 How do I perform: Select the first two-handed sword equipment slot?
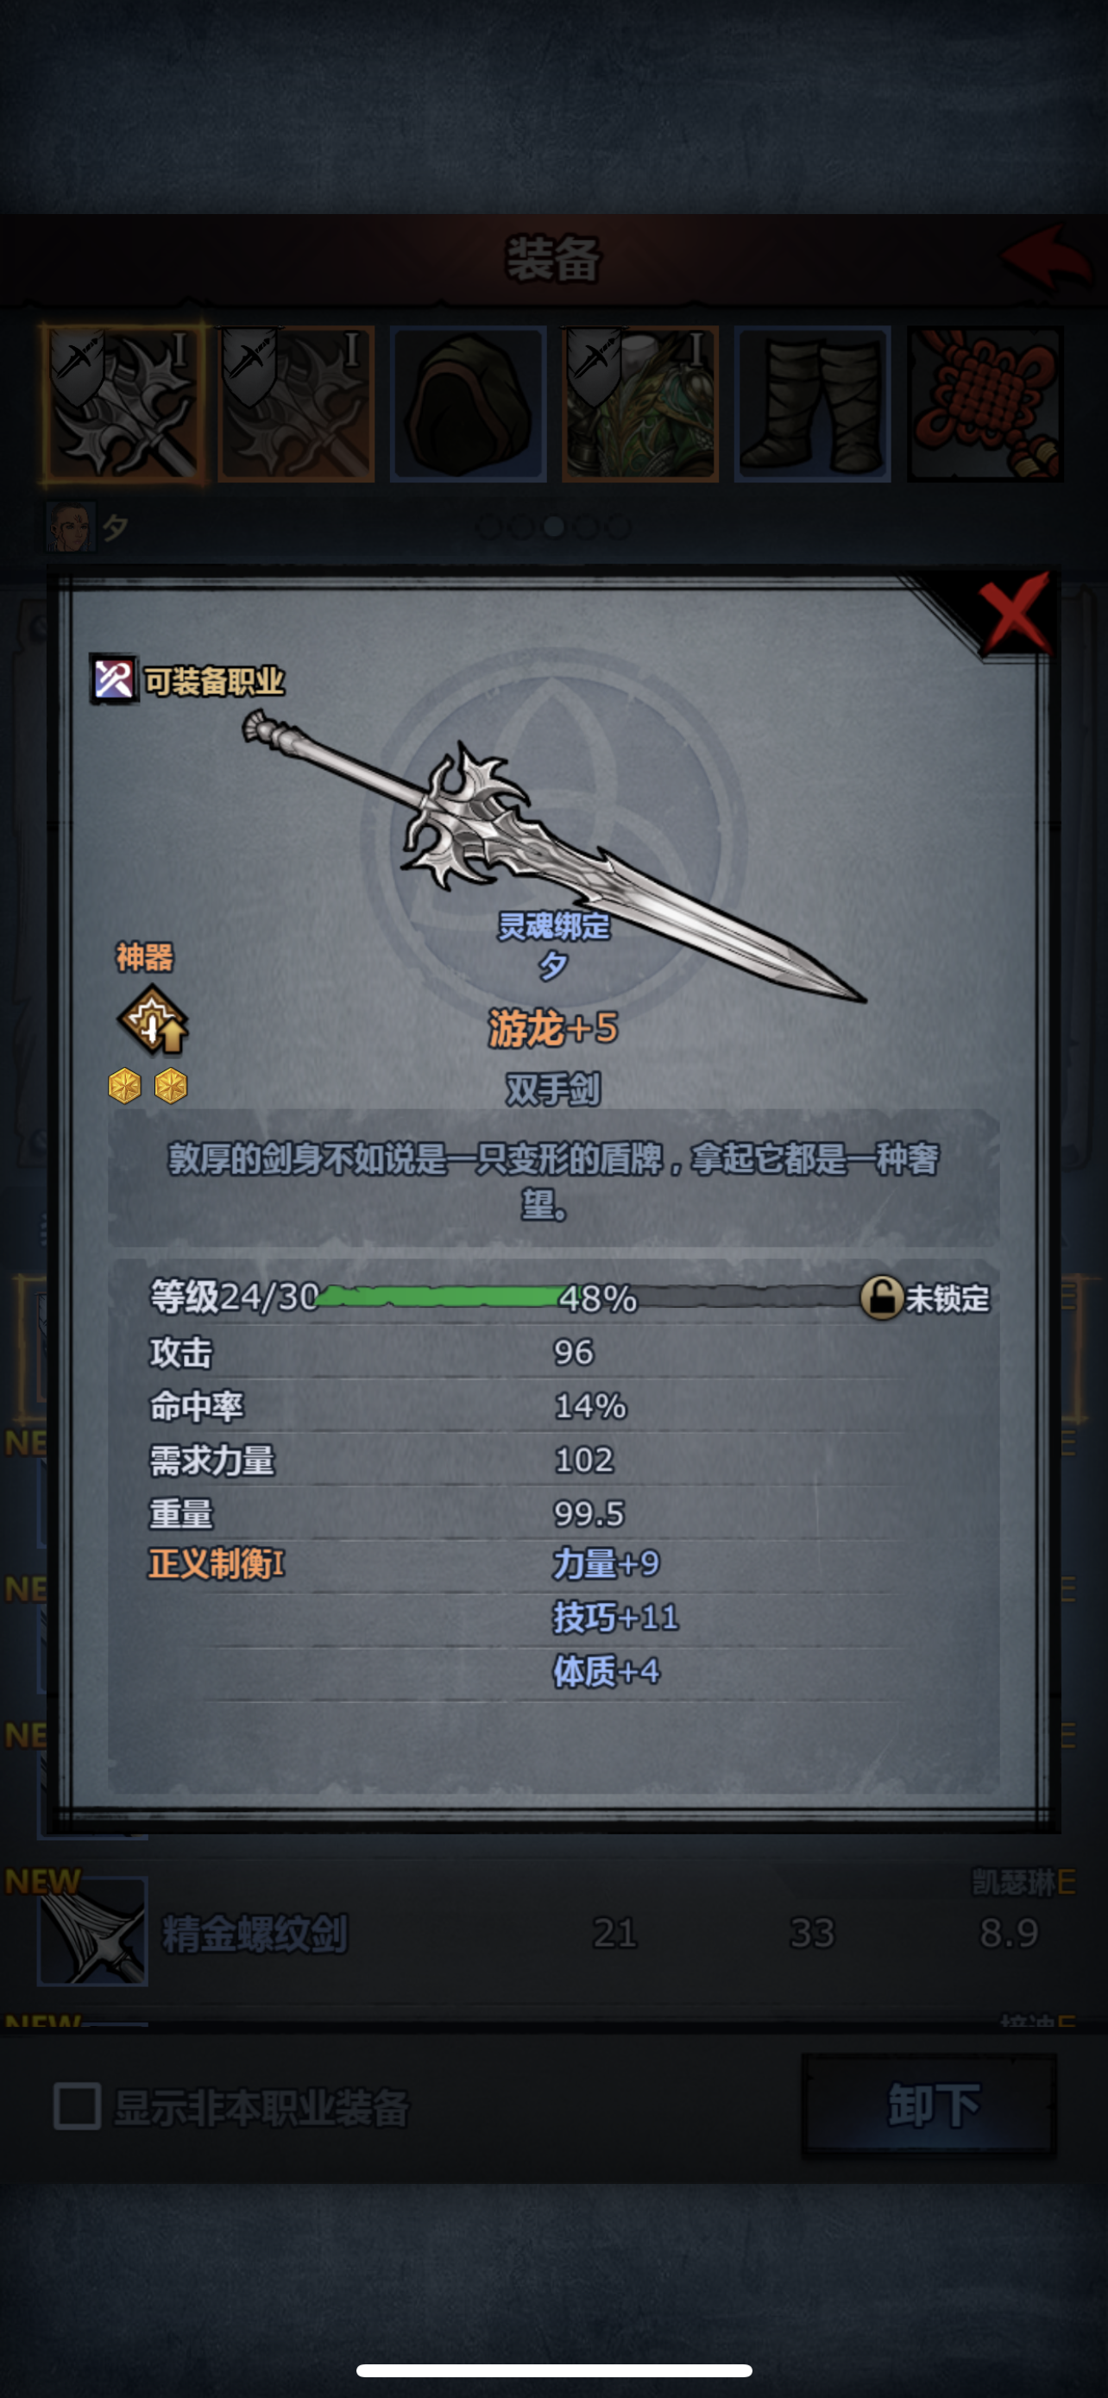(123, 404)
